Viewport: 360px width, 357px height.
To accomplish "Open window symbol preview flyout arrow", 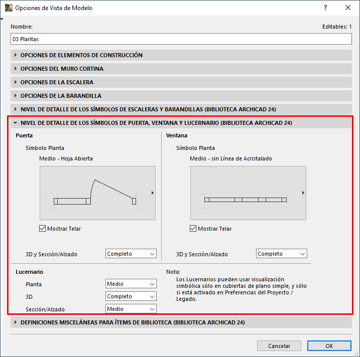I will tap(303, 193).
